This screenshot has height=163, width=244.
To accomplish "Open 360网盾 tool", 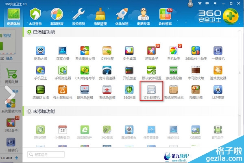I will coord(129,92).
